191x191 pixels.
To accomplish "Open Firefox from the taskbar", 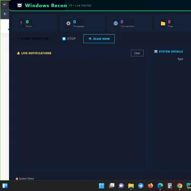I will [x=150, y=186].
